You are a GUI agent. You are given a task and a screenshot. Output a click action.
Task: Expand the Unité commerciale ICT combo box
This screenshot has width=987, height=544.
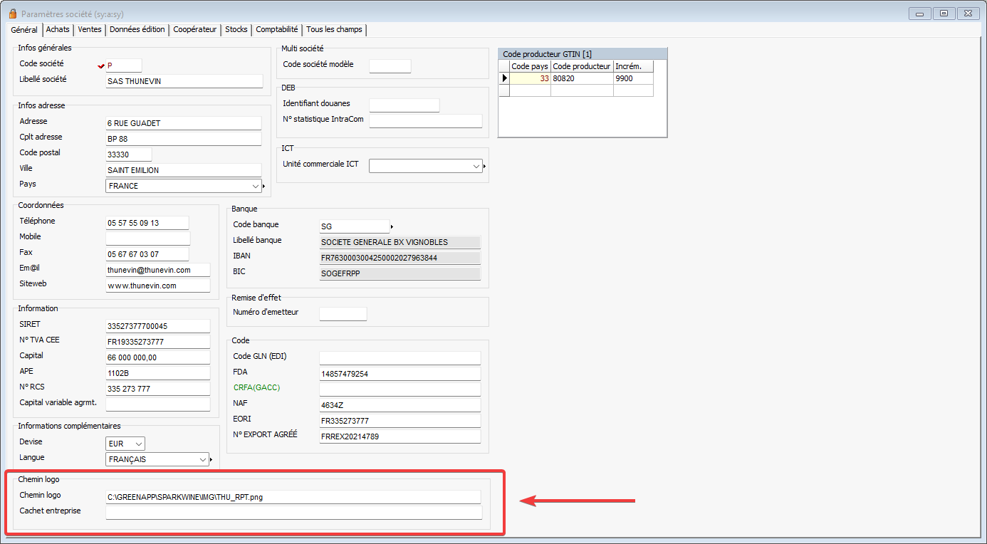(x=476, y=166)
